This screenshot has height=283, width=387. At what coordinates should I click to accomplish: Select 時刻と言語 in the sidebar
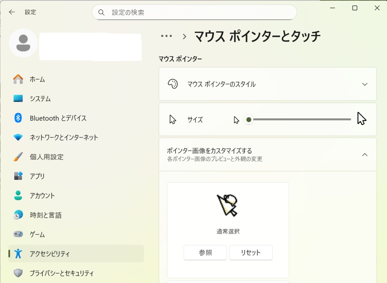coord(18,215)
